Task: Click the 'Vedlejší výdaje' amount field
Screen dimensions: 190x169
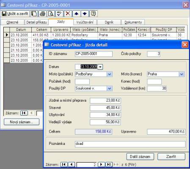Action: (x=105, y=122)
